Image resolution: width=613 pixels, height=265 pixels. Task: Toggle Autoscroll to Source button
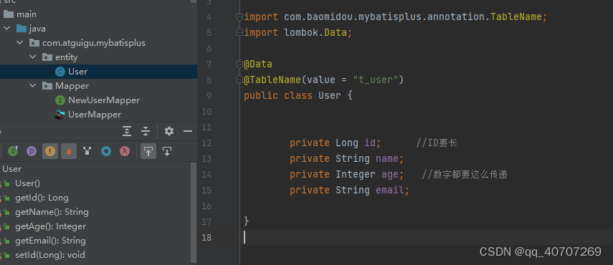(148, 151)
